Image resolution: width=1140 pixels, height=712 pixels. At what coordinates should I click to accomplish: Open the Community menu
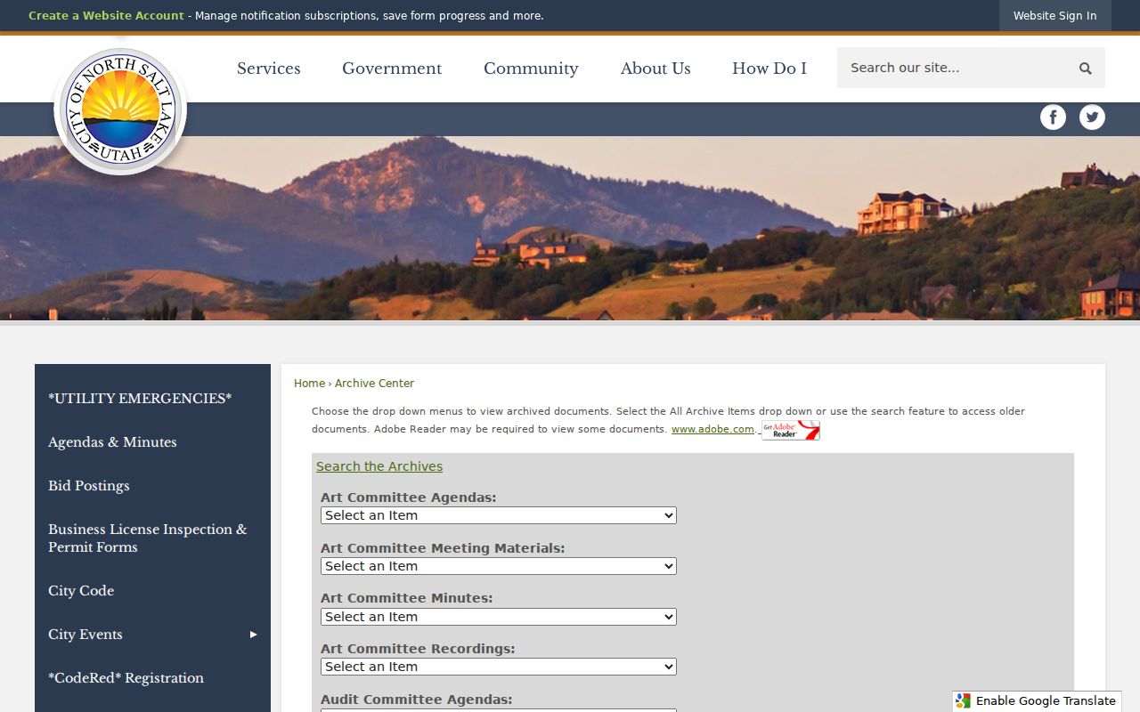531,69
